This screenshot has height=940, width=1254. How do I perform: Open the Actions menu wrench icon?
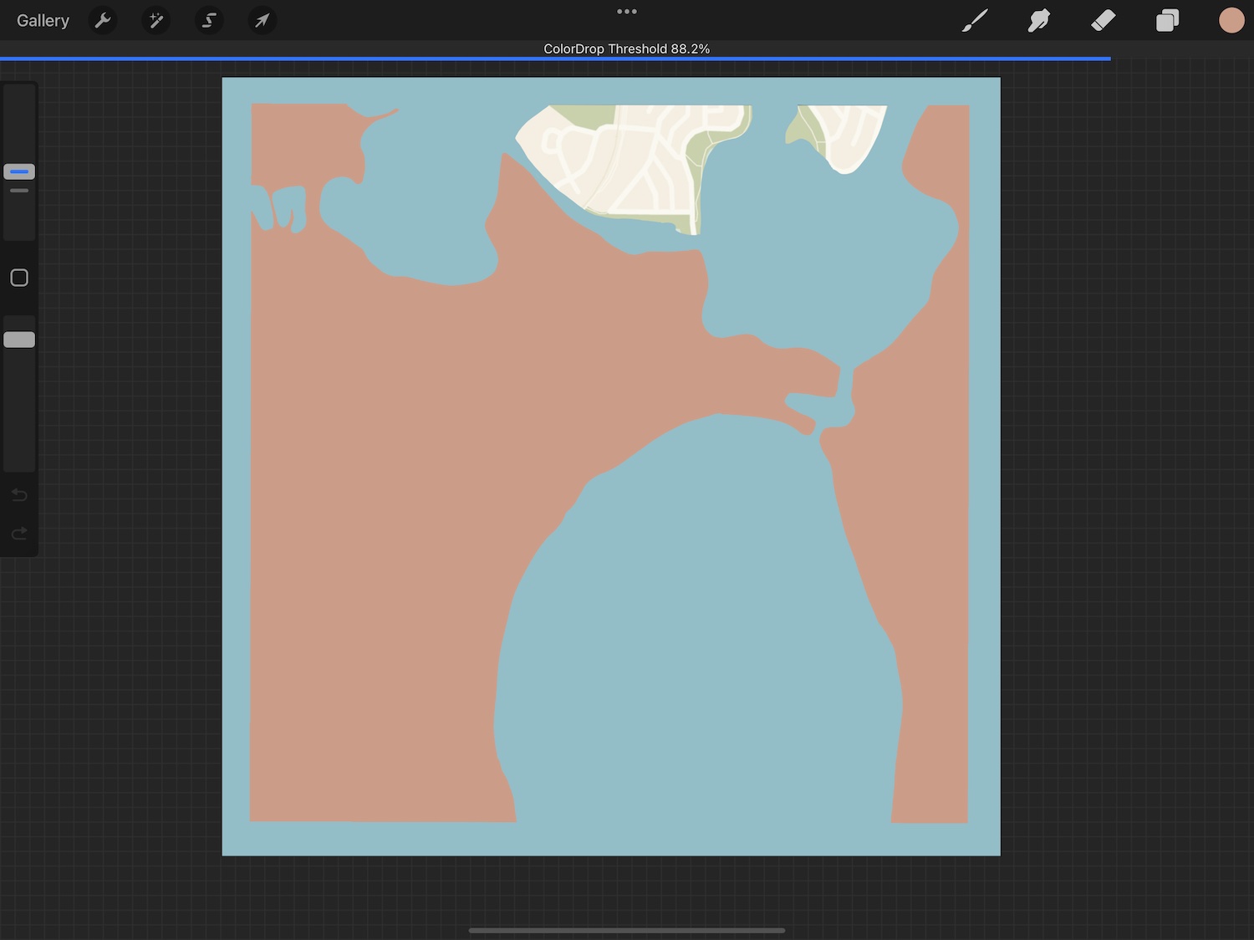point(102,20)
